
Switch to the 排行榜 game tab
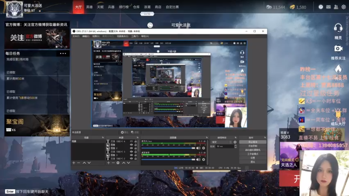point(124,7)
